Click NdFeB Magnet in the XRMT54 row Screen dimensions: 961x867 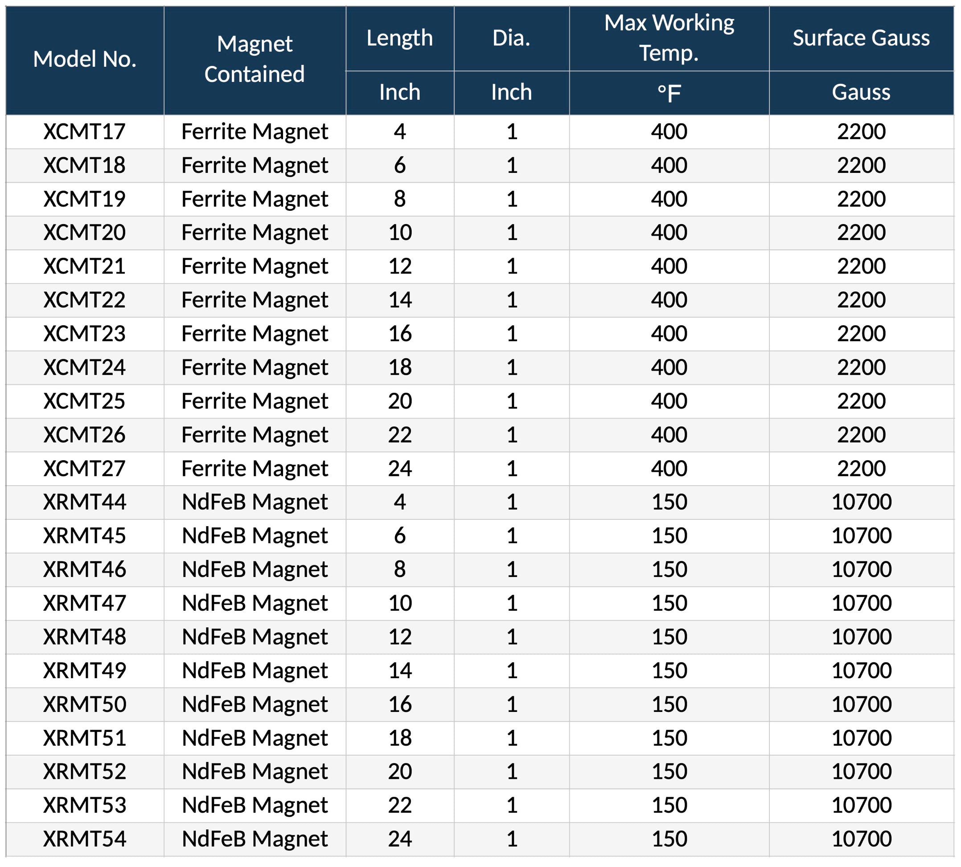[x=255, y=839]
